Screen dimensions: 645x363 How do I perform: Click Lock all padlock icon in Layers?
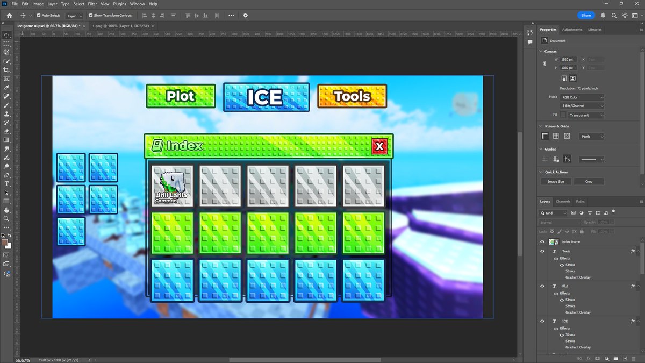click(582, 231)
